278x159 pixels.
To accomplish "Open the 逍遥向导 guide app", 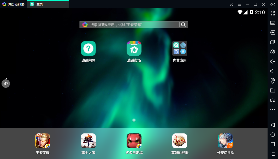I will (x=88, y=49).
